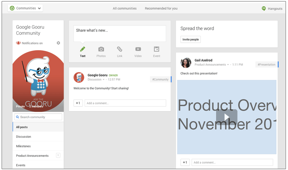
Task: Expand Product Announcements dropdown on Gail's post
Action: click(x=228, y=65)
